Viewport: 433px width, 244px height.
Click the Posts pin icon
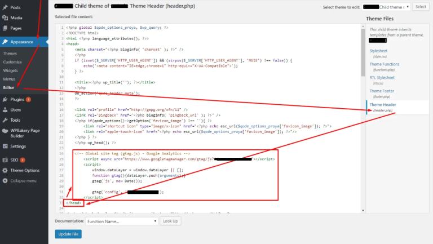pos(5,7)
